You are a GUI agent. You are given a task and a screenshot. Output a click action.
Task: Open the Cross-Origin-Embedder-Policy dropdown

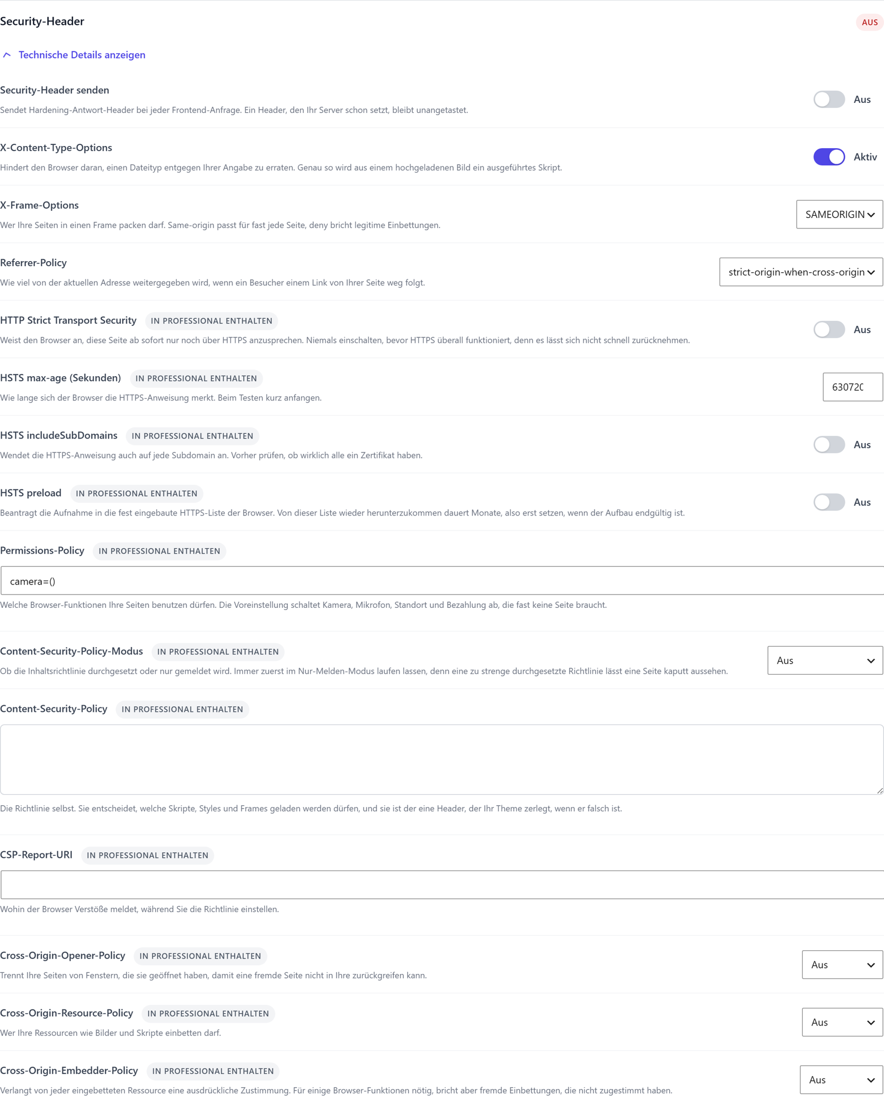(x=841, y=1080)
